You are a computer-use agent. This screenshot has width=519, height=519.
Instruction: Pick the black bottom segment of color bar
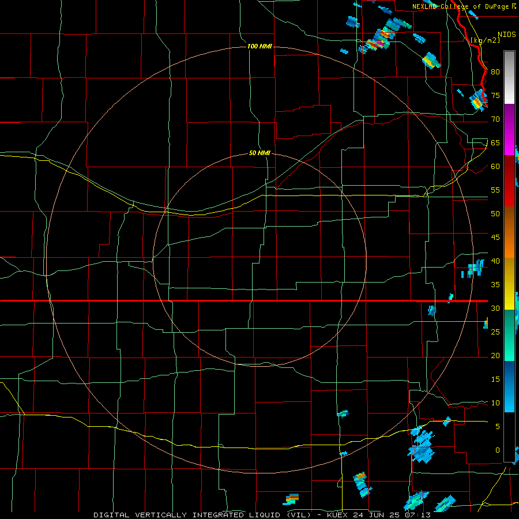[x=509, y=437]
